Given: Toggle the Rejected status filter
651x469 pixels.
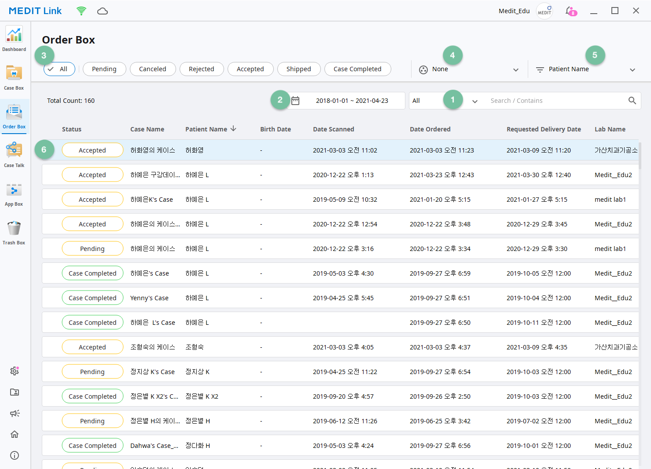Looking at the screenshot, I should pos(202,69).
